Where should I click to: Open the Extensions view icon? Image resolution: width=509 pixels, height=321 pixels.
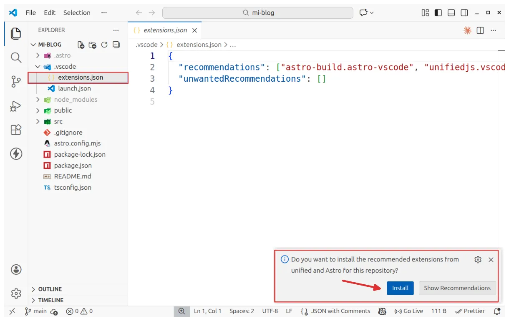point(16,130)
